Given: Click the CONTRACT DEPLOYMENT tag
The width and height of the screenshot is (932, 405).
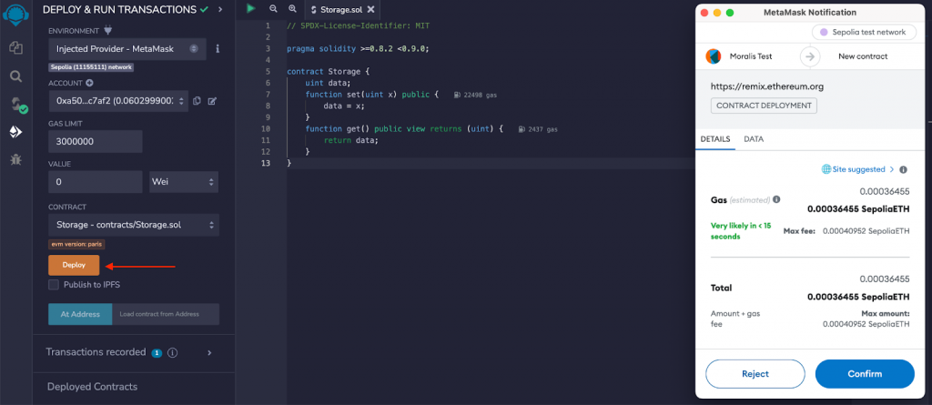Looking at the screenshot, I should click(764, 106).
